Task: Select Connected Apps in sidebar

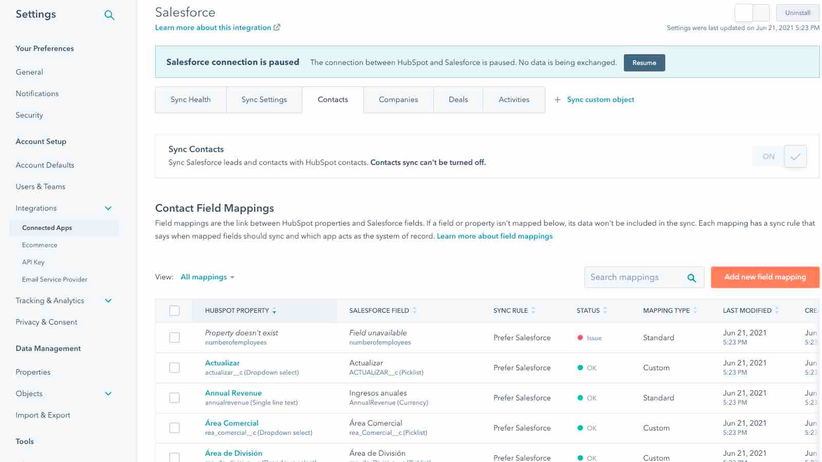Action: pyautogui.click(x=64, y=228)
